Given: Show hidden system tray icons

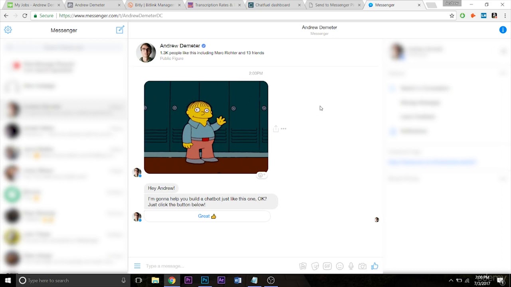Looking at the screenshot, I should point(451,280).
